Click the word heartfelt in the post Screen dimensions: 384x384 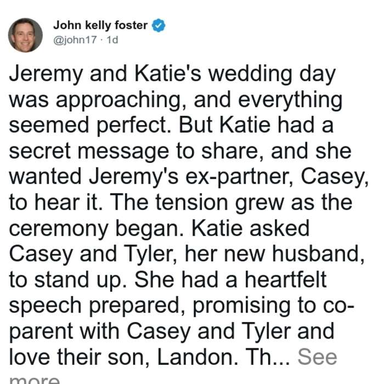[x=286, y=279]
